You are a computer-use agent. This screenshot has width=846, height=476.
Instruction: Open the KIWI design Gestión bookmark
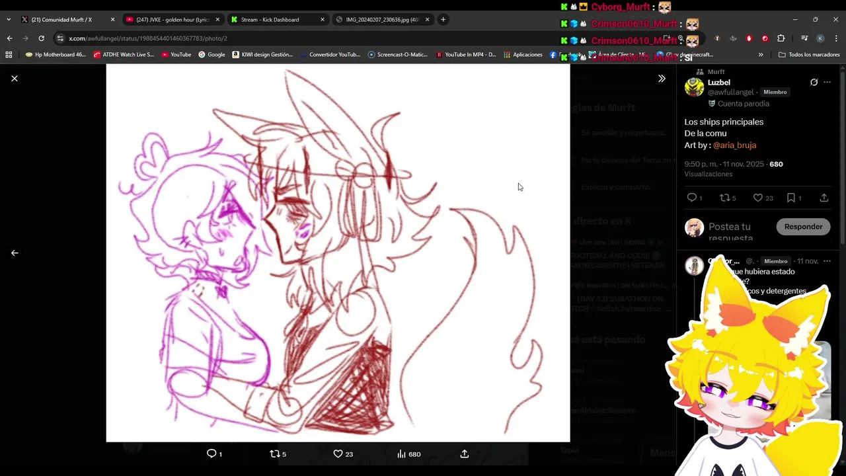tap(262, 54)
